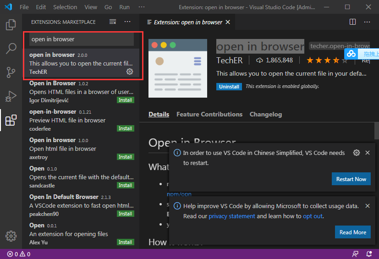
Task: Open the Explorer view in activity bar
Action: (x=11, y=25)
